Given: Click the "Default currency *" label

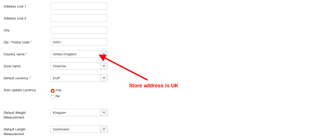Looking at the screenshot, I should coord(17,78).
